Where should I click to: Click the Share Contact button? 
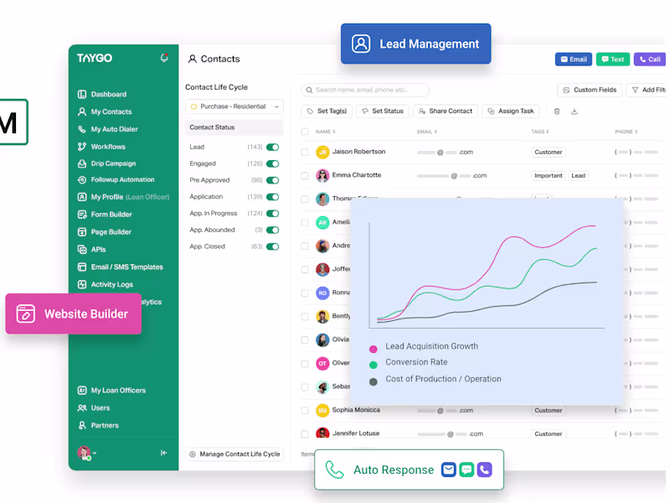tap(446, 111)
